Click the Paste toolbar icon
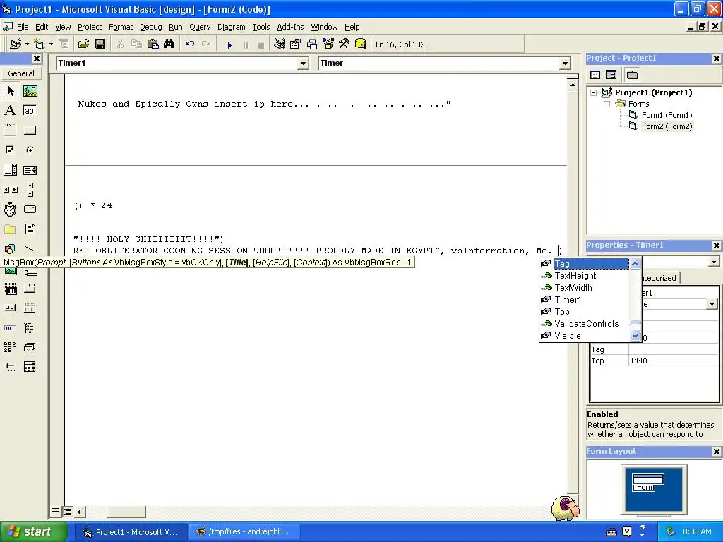The image size is (723, 542). (153, 44)
